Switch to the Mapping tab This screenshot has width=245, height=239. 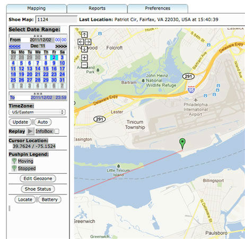coord(37,8)
